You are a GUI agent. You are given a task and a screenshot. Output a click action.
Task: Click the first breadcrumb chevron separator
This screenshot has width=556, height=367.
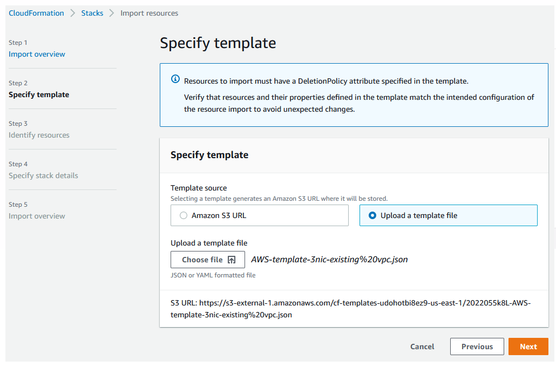point(73,13)
